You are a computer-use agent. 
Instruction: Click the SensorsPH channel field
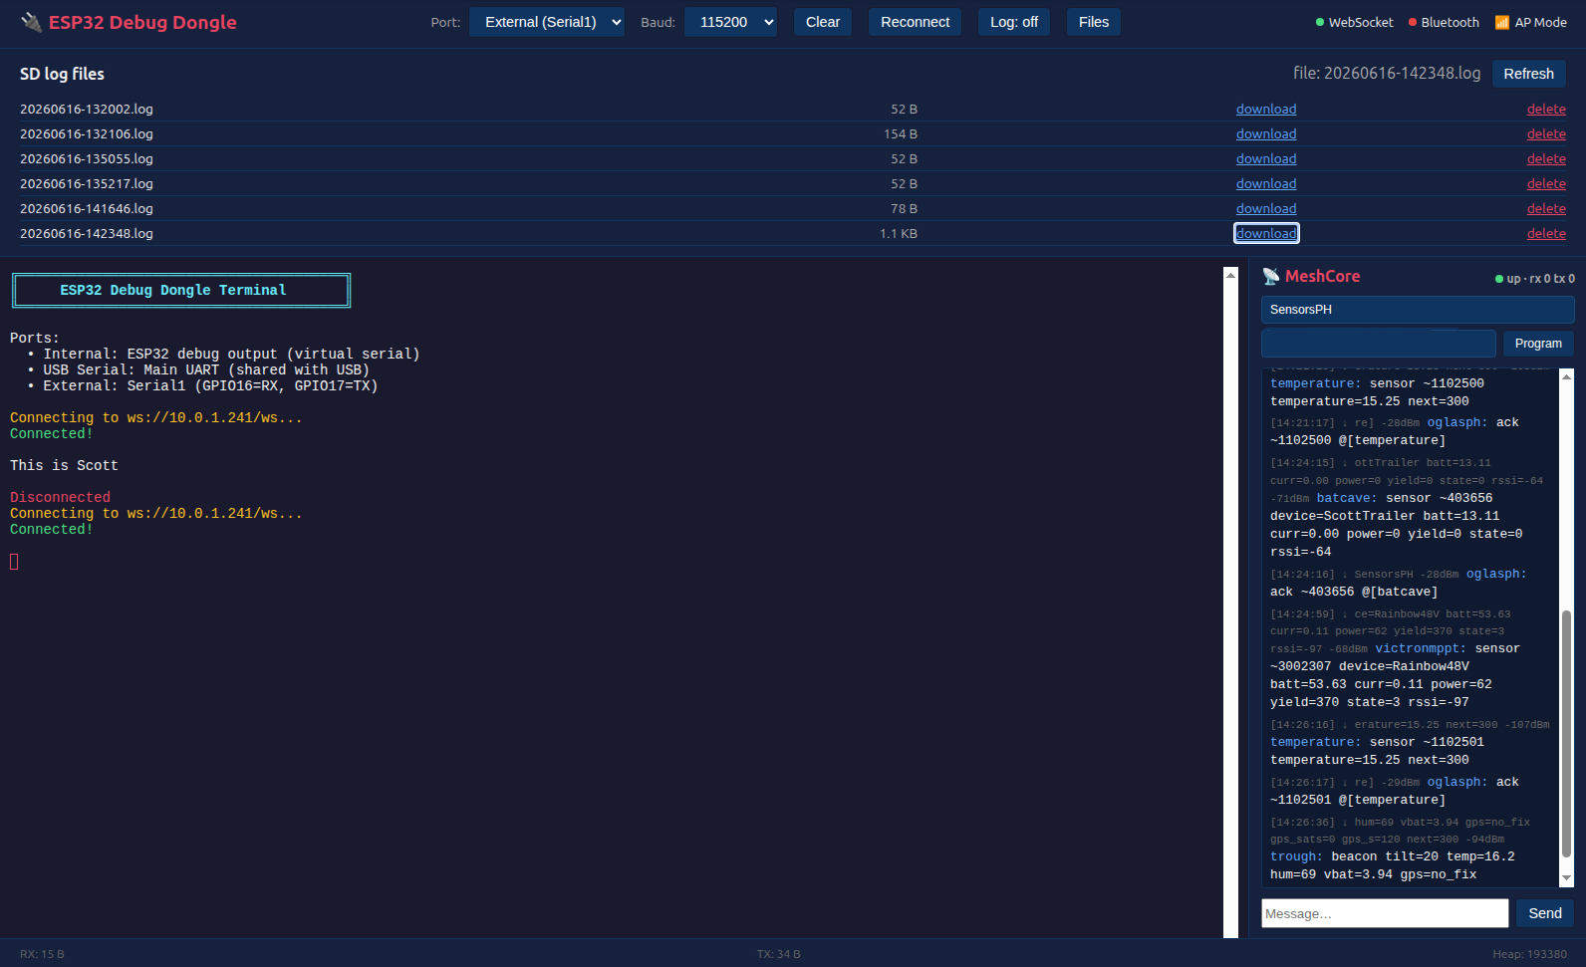[x=1418, y=310]
